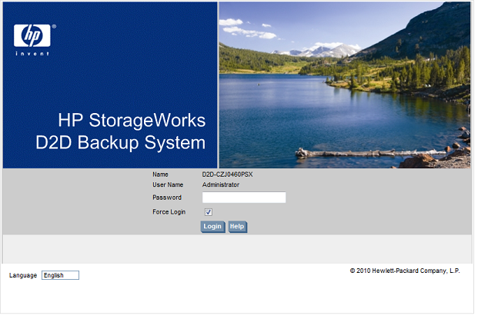This screenshot has height=319, width=478.
Task: Uncheck the Force Login checkbox
Action: [208, 212]
